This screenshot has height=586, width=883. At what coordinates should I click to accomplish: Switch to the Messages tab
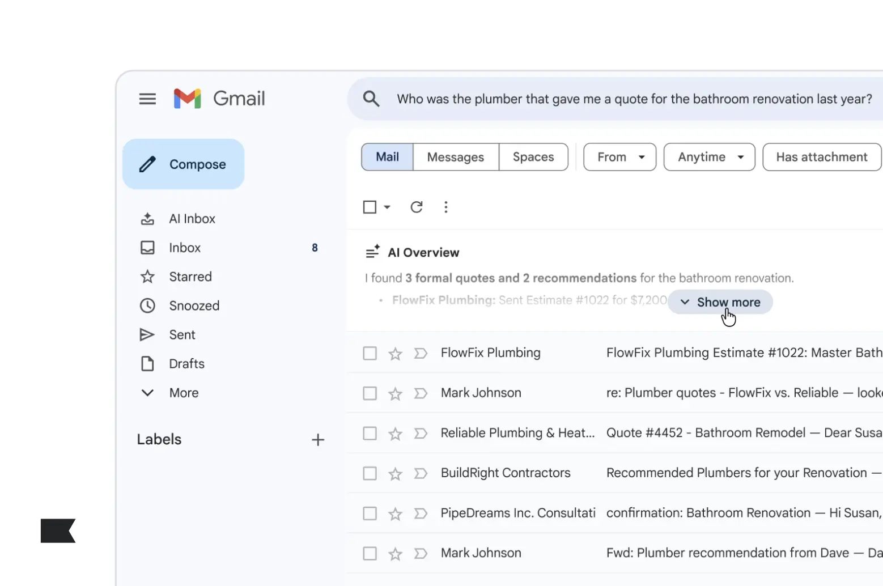(x=456, y=157)
